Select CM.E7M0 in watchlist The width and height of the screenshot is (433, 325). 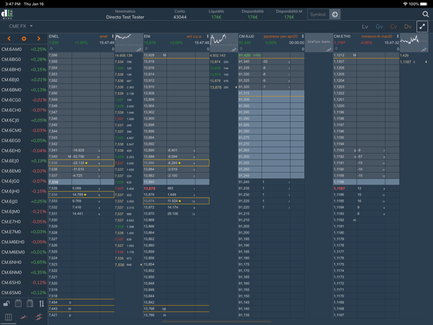[24, 232]
